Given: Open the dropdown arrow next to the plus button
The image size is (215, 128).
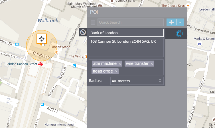Looking at the screenshot, I should [x=180, y=22].
